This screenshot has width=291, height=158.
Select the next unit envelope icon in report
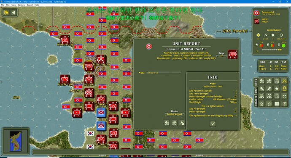pos(174,123)
